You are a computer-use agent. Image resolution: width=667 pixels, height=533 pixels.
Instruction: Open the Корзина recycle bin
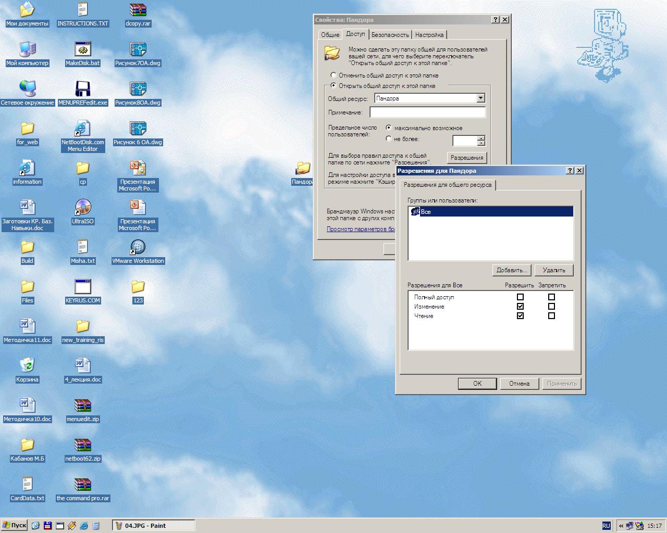point(27,366)
